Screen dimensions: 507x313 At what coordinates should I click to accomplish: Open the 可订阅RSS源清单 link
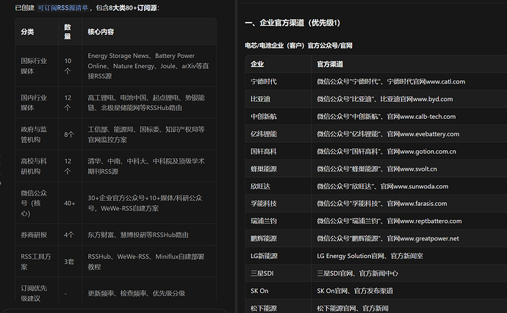(62, 8)
